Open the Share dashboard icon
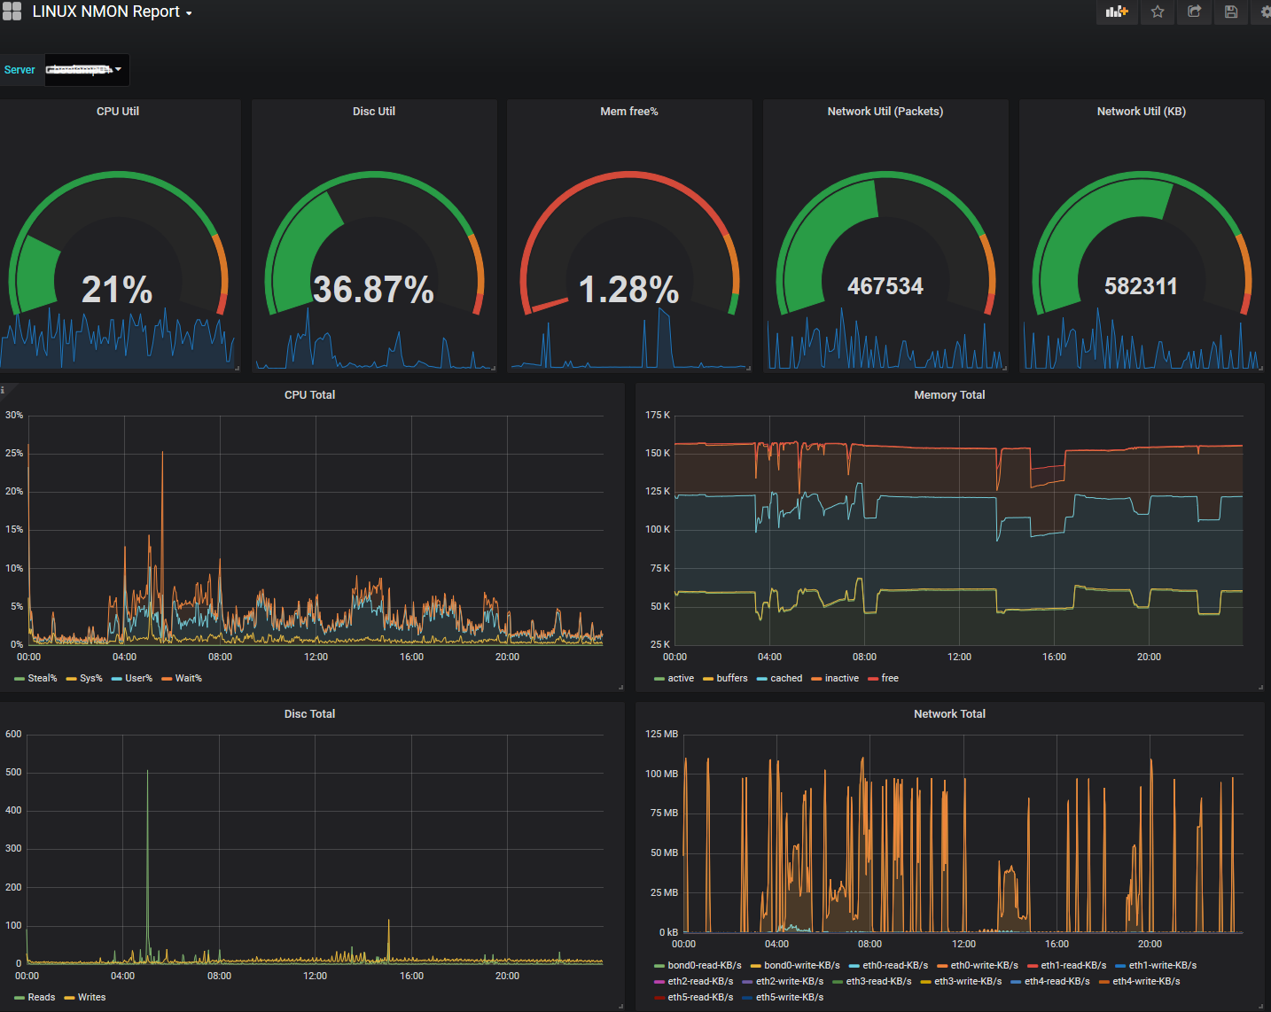Screen dimensions: 1271x1012 click(1194, 12)
